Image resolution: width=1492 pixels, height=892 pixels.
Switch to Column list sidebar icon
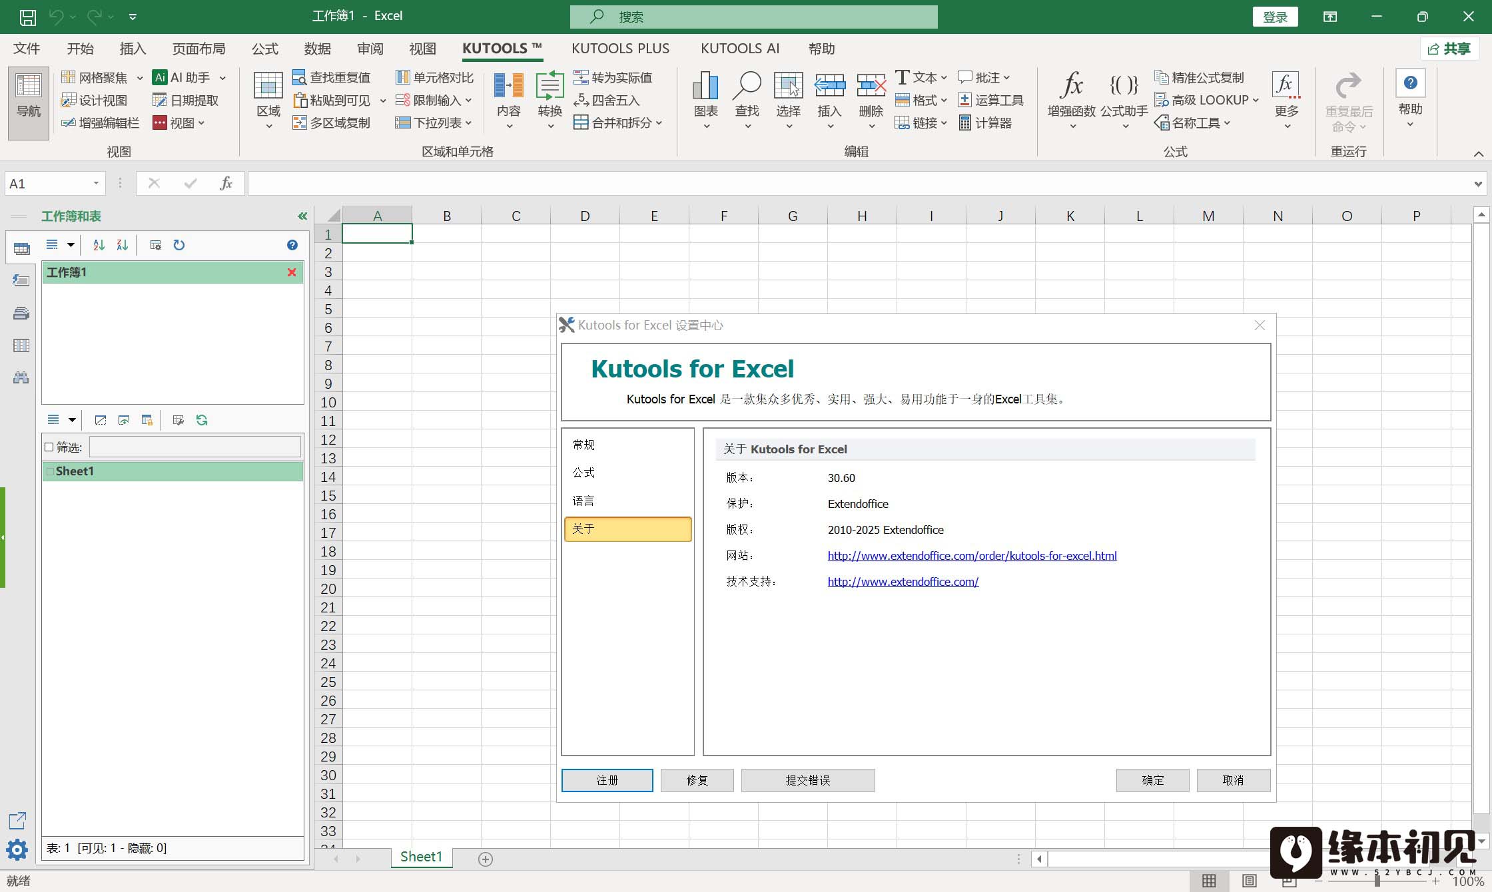(x=21, y=345)
